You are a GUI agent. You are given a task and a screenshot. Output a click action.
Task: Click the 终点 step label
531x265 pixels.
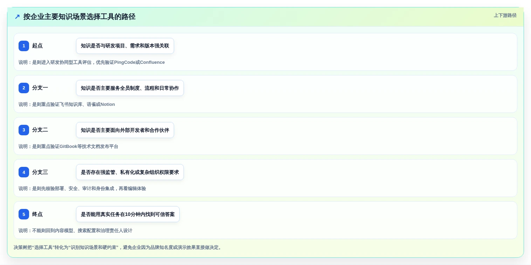(x=37, y=214)
